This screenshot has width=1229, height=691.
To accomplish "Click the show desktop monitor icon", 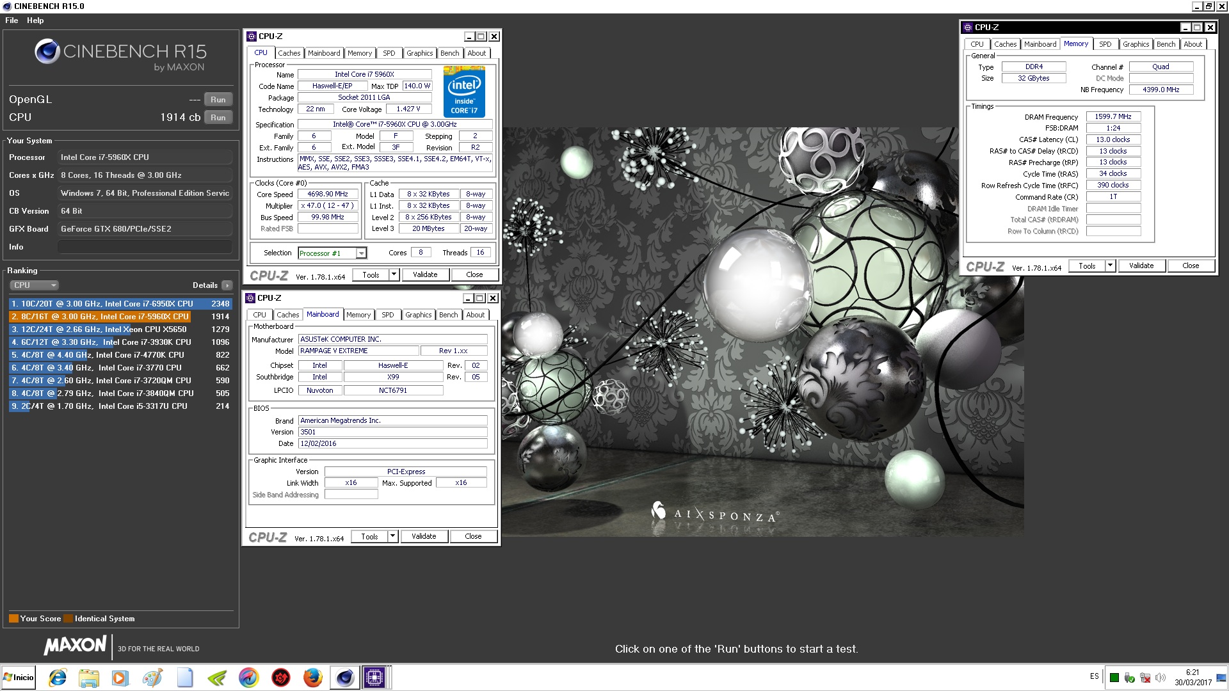I will tap(1222, 678).
